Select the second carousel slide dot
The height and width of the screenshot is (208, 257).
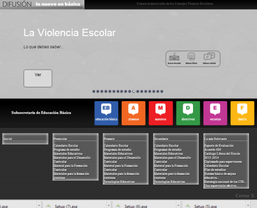[x=98, y=91]
